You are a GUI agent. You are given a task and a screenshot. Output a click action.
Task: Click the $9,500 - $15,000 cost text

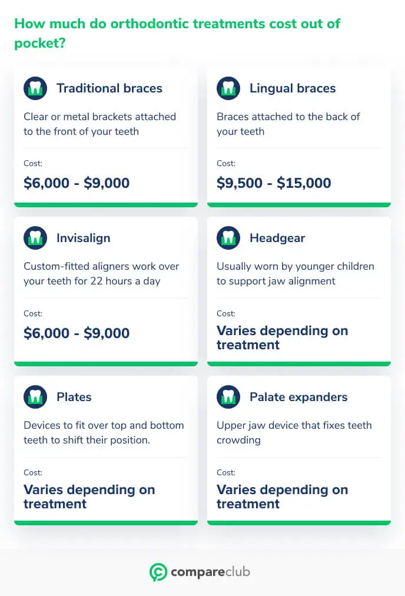pyautogui.click(x=274, y=183)
